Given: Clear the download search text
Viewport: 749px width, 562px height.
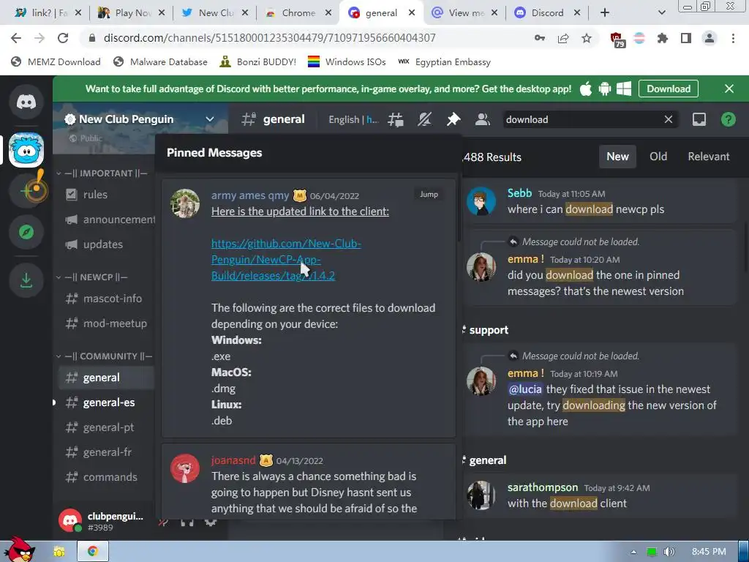Looking at the screenshot, I should [669, 119].
